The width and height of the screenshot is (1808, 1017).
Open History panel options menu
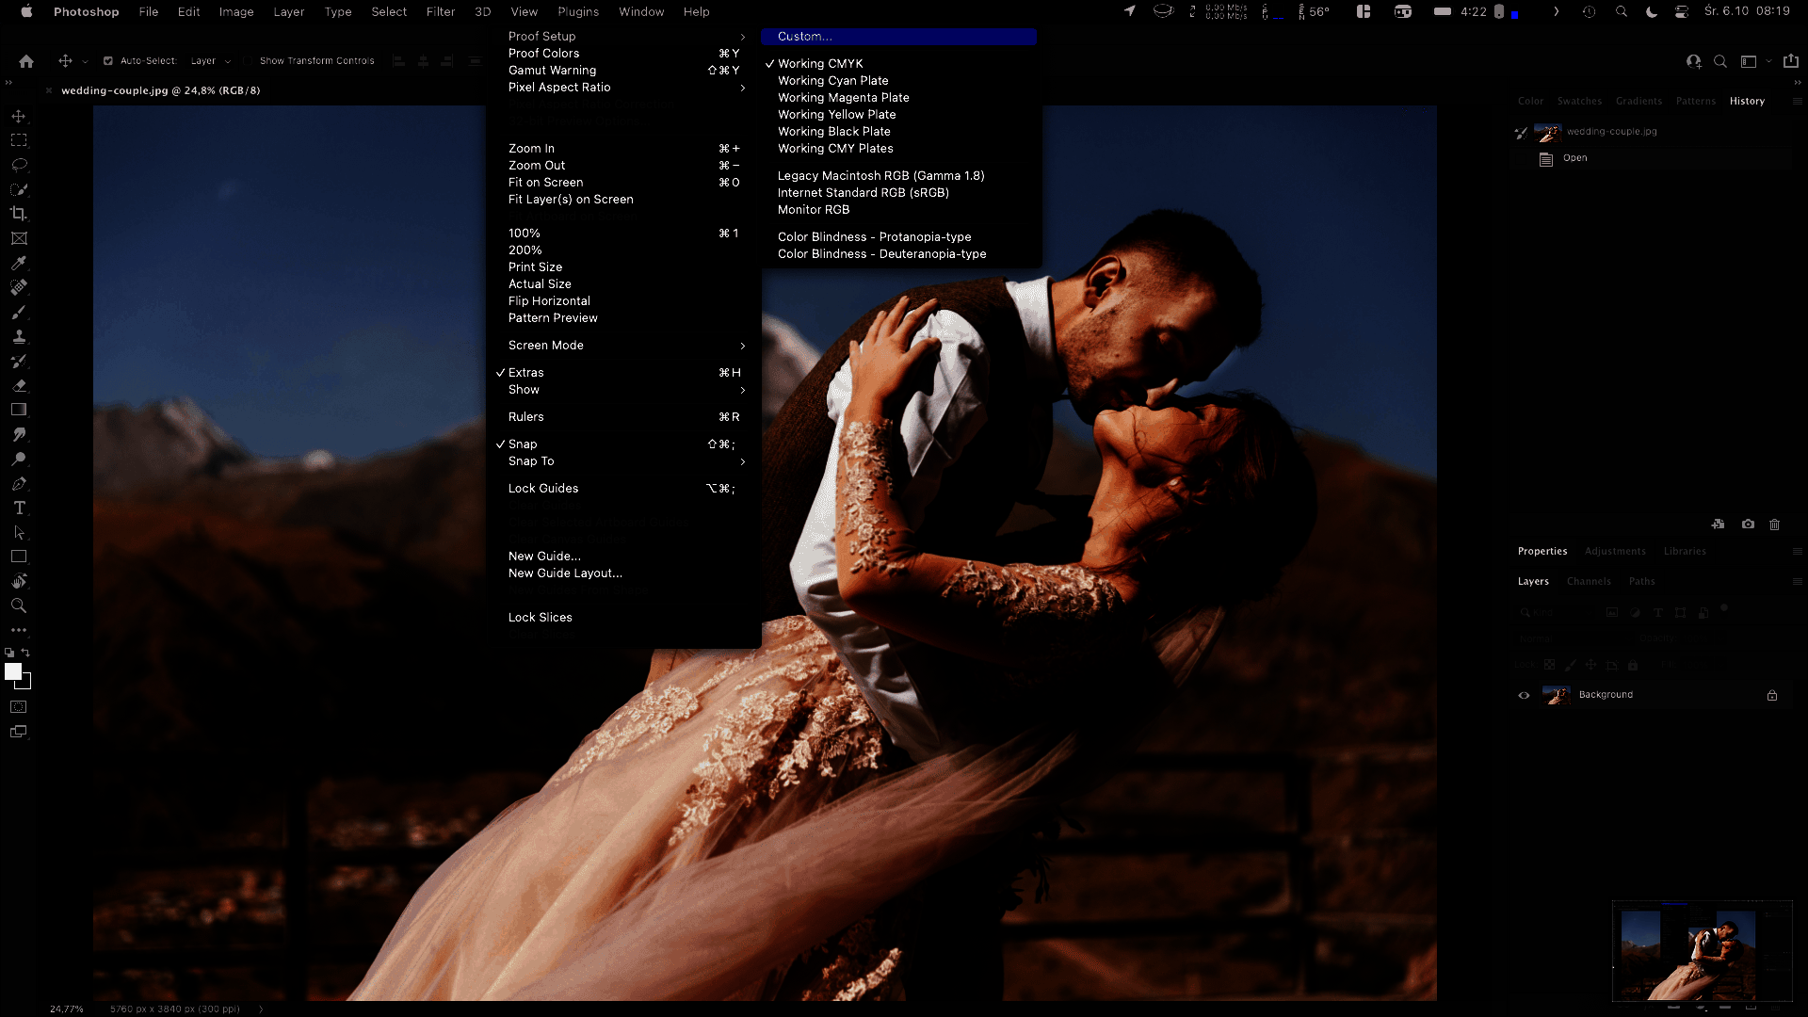[1797, 101]
